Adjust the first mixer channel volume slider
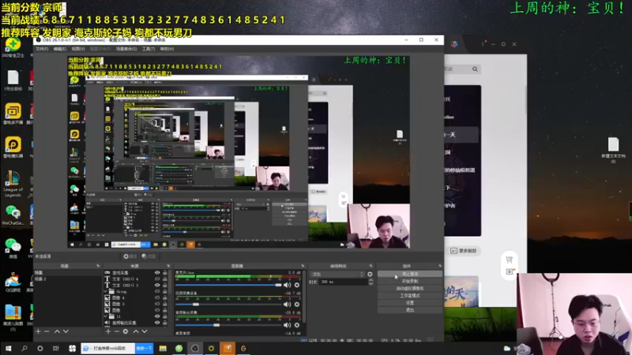 point(228,285)
